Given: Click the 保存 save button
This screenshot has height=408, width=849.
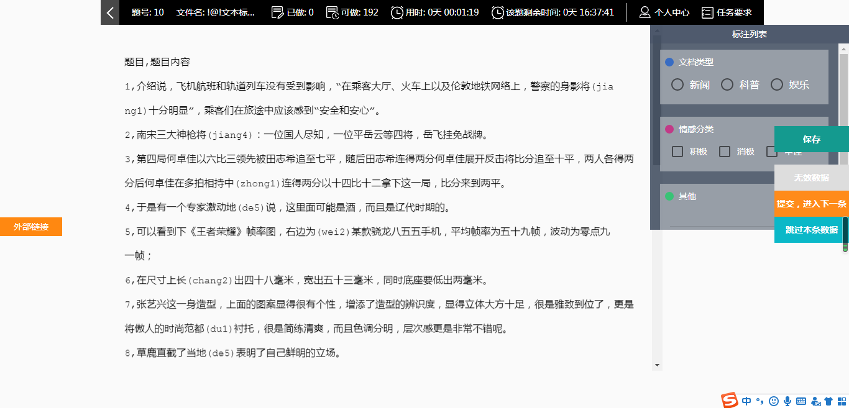Looking at the screenshot, I should (812, 139).
